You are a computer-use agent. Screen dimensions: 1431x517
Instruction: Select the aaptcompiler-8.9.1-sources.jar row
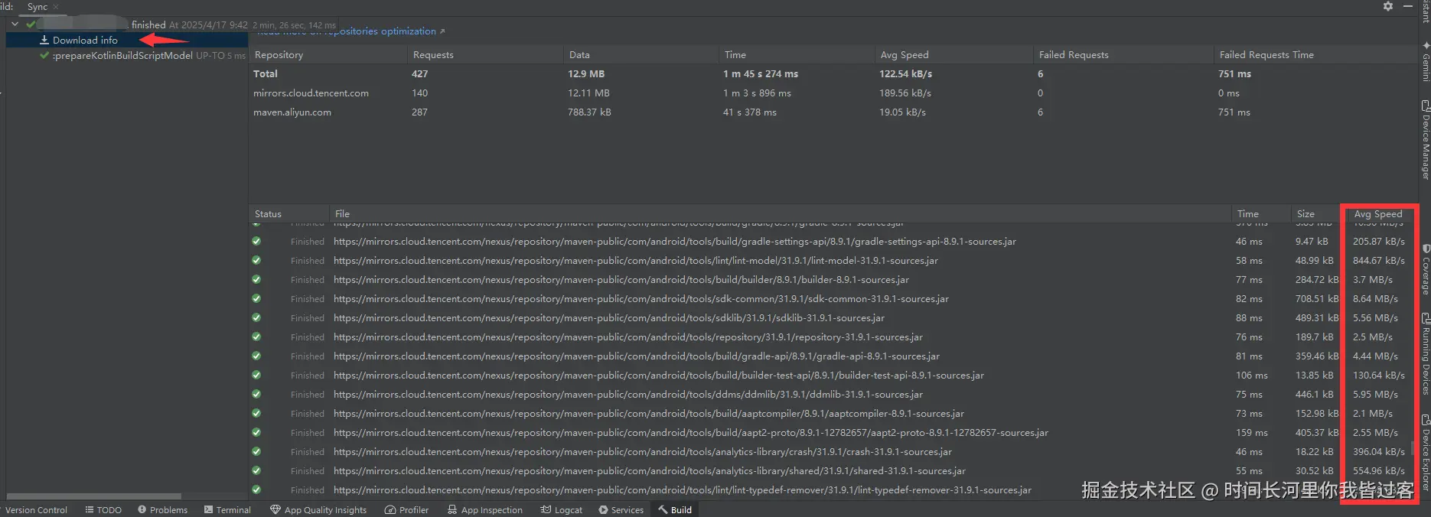click(x=833, y=414)
